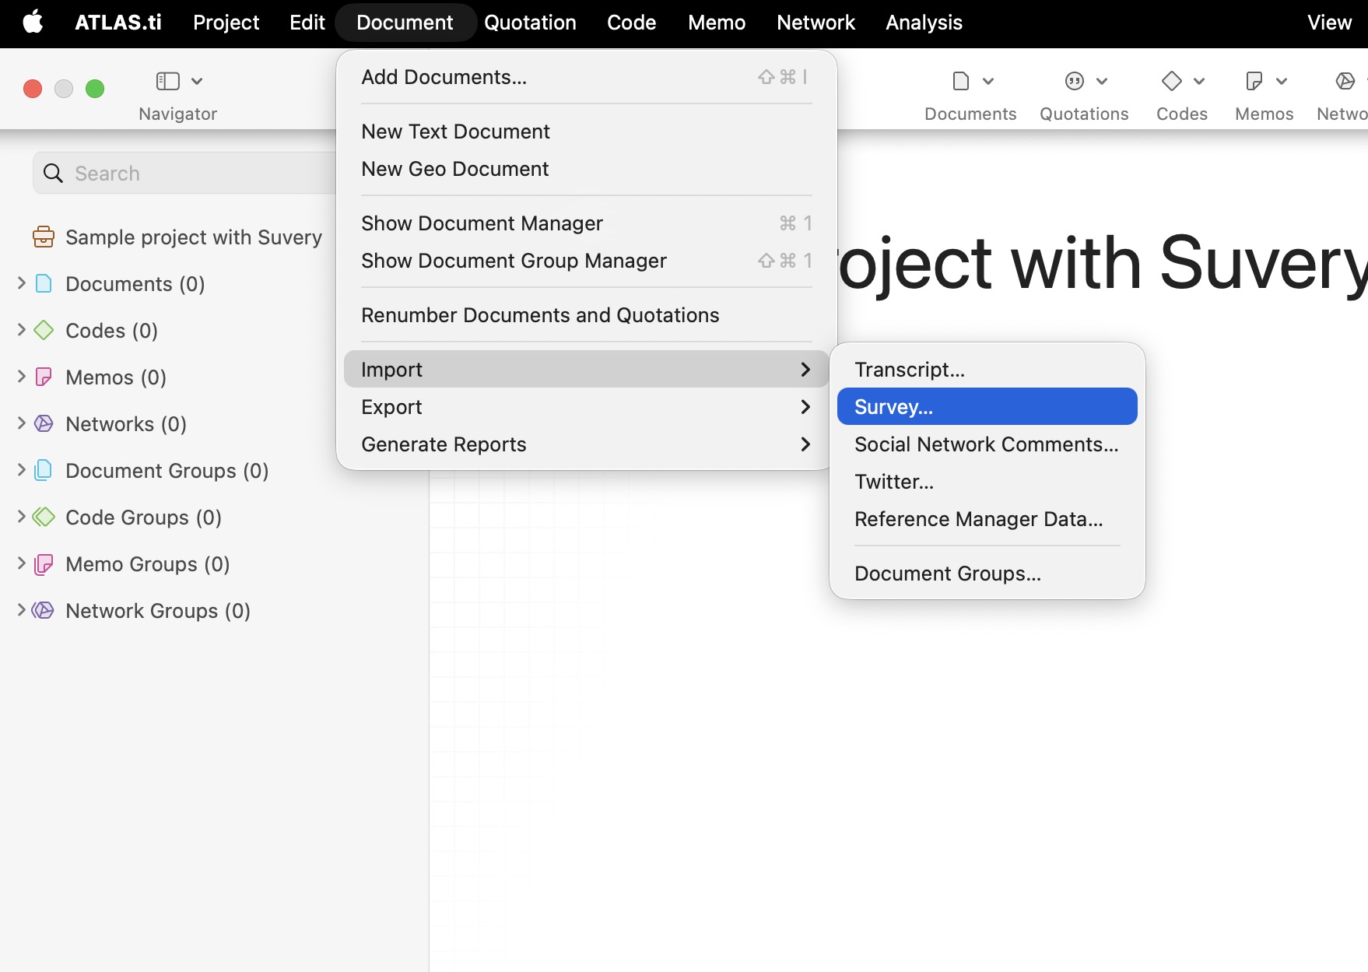Open the Memo menu in menu bar
This screenshot has height=972, width=1368.
717,22
